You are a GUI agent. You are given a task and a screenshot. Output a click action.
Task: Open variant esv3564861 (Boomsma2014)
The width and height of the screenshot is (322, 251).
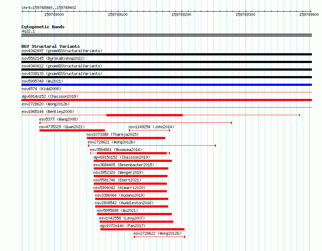click(116, 150)
